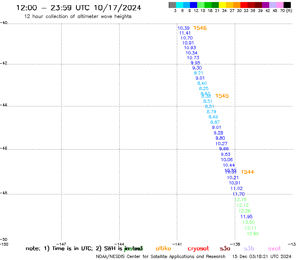Viewport: 296px width, 260px height.
Task: Click the wave height value 9.53
Action: [x=225, y=154]
